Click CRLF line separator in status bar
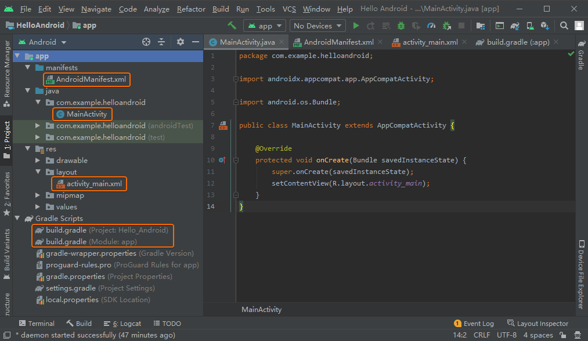 coord(482,335)
